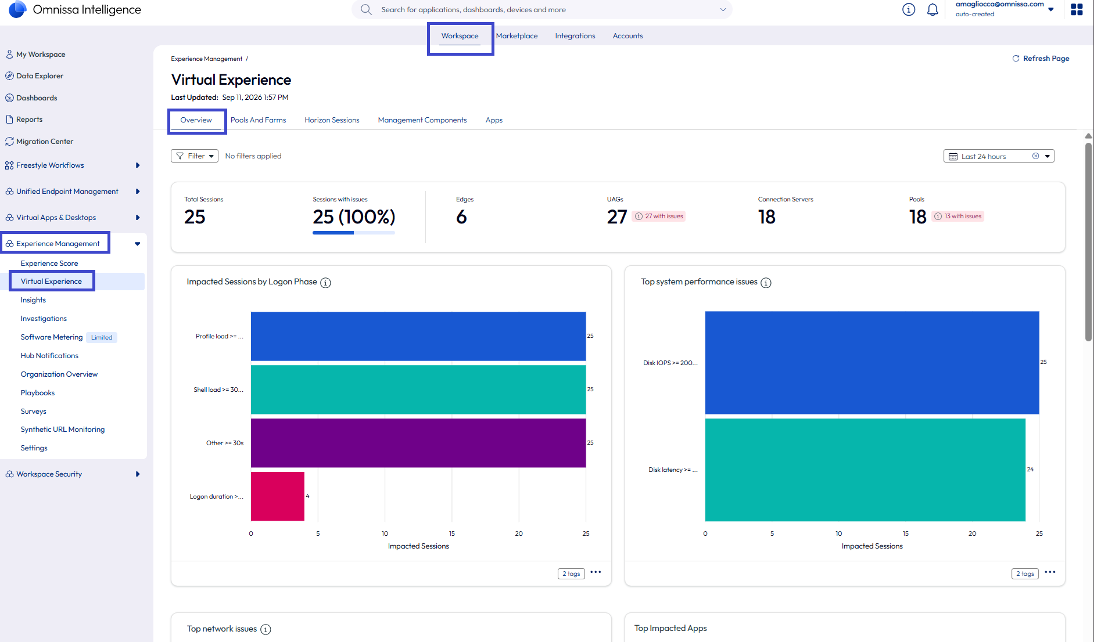This screenshot has width=1094, height=642.
Task: Open Settings under Experience Management
Action: (34, 448)
